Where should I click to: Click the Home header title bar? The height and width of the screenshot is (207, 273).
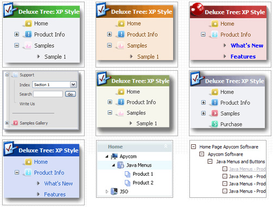(135, 146)
